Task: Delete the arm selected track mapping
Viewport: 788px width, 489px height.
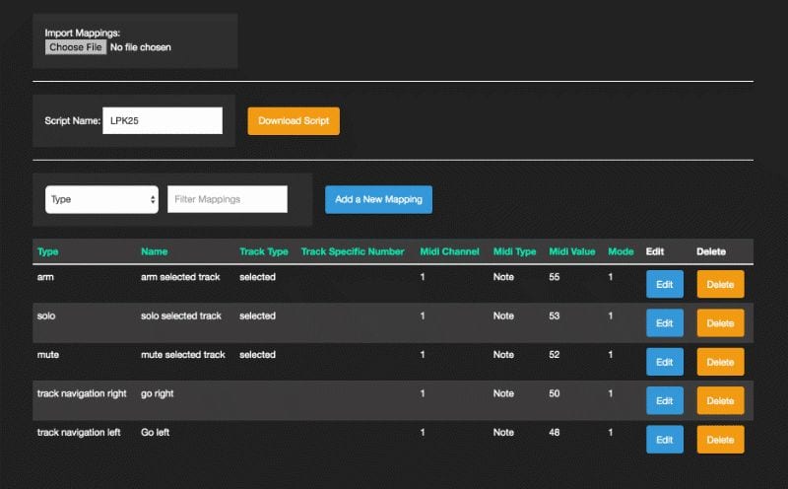Action: (x=720, y=284)
